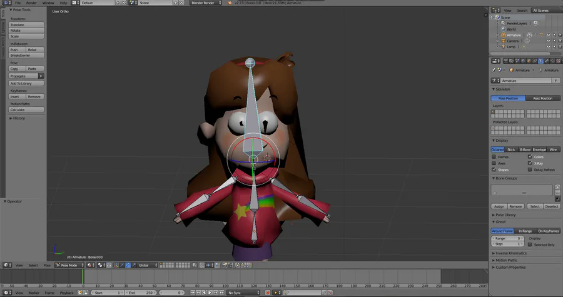The image size is (563, 297).
Task: Click the play animation button
Action: [210, 293]
